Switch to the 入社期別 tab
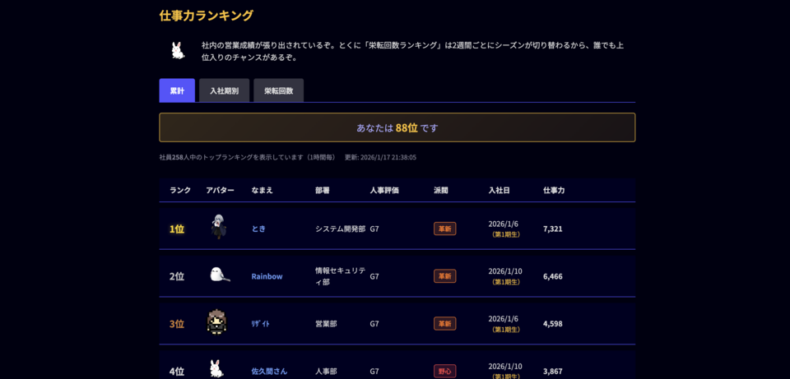This screenshot has height=379, width=790. 224,90
